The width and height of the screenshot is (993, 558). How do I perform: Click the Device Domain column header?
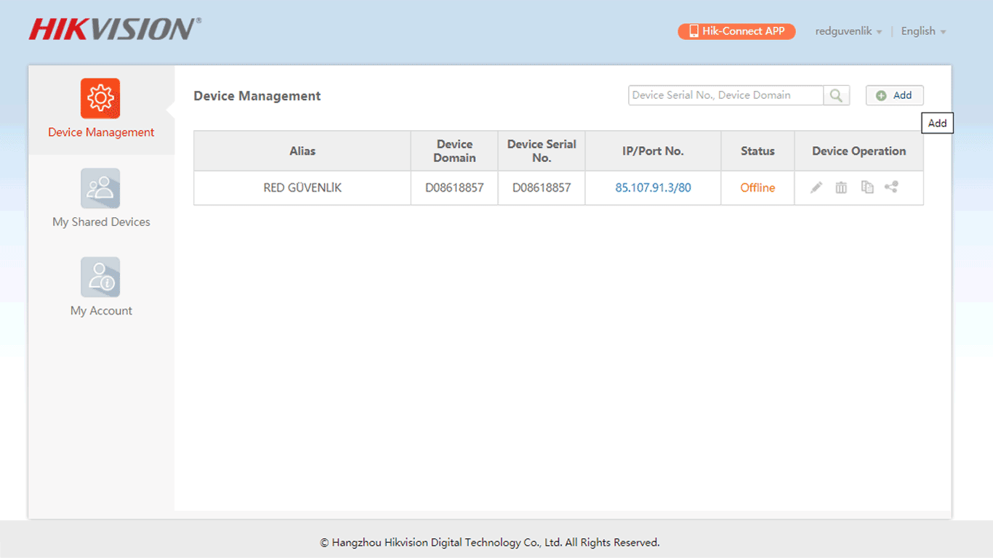pos(454,151)
